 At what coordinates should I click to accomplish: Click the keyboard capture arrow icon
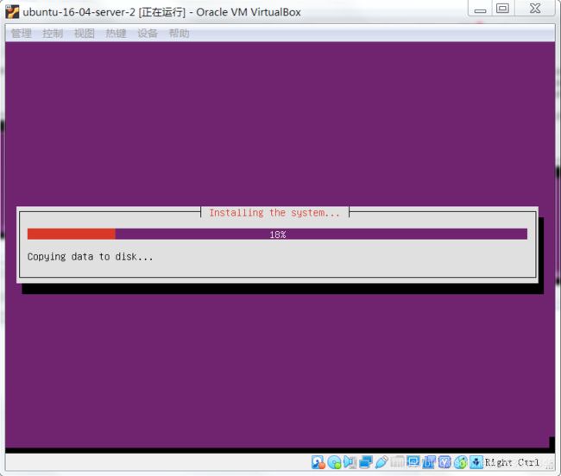(x=476, y=462)
